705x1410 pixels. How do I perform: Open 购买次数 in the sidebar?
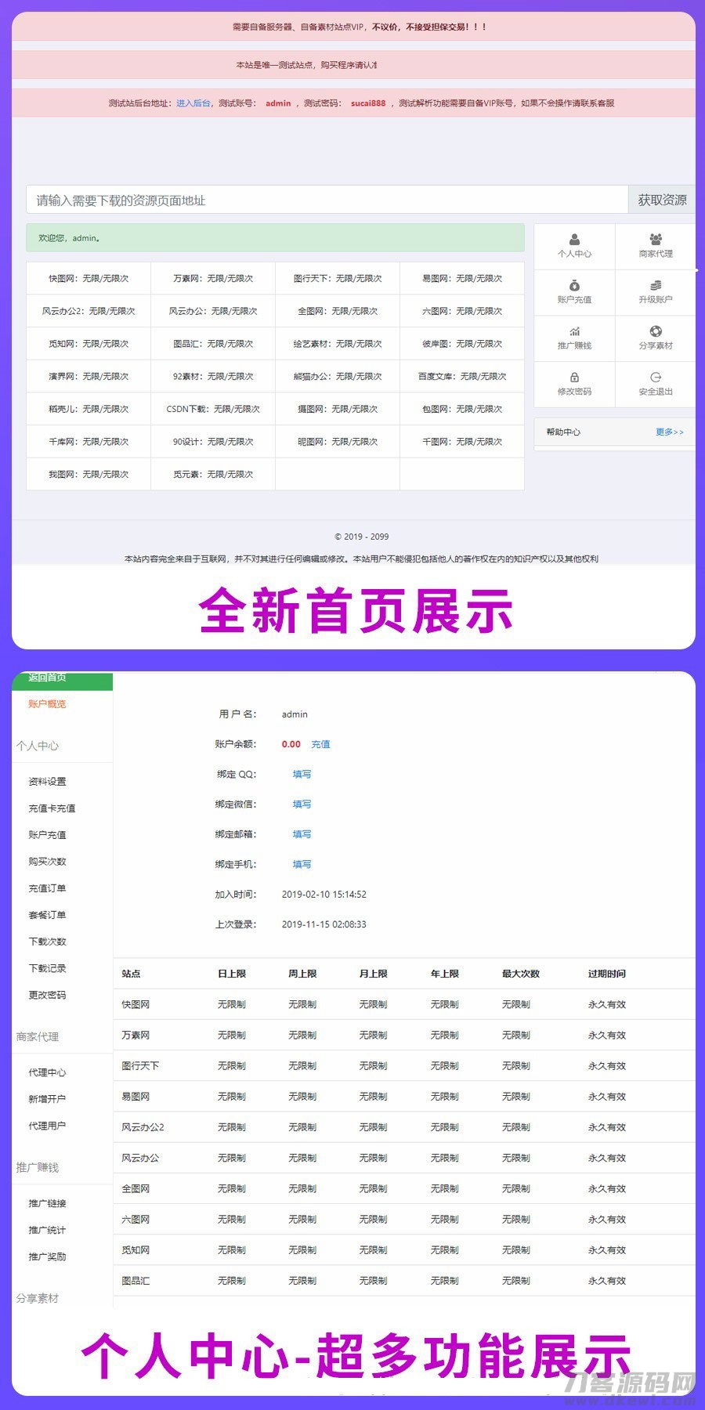click(x=47, y=861)
